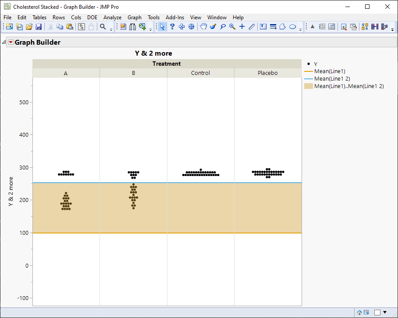This screenshot has width=398, height=318.
Task: Select the Annotate text tool
Action: [263, 27]
